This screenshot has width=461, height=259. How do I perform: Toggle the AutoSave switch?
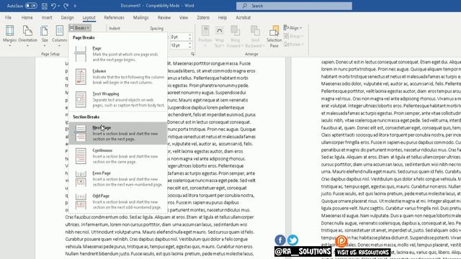[x=31, y=6]
